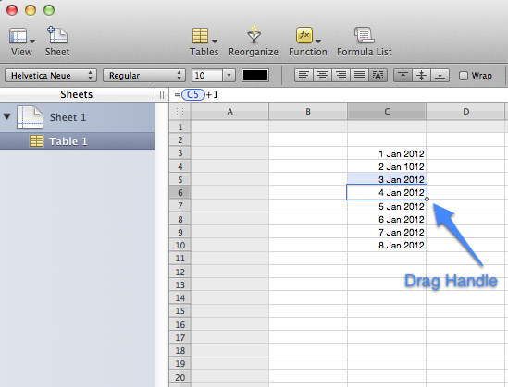
Task: Apply automatic text alignment
Action: [x=378, y=76]
